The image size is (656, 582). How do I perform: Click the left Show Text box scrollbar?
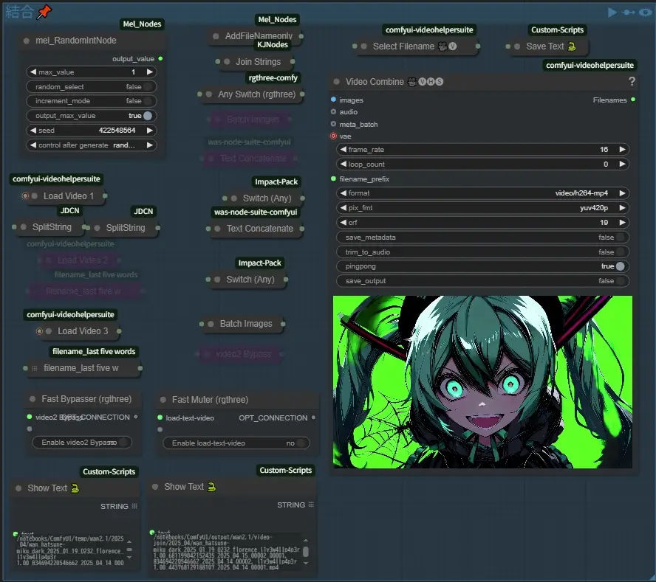[x=129, y=550]
